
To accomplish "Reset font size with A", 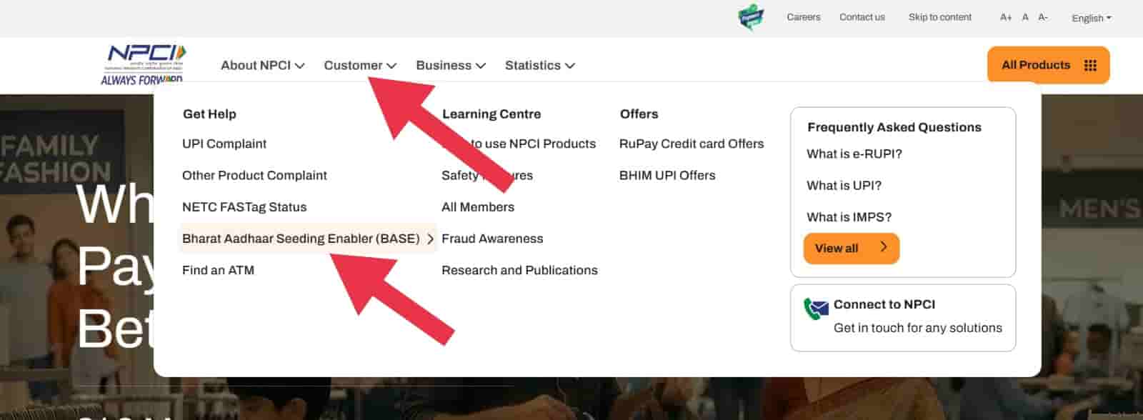I will (x=1025, y=17).
